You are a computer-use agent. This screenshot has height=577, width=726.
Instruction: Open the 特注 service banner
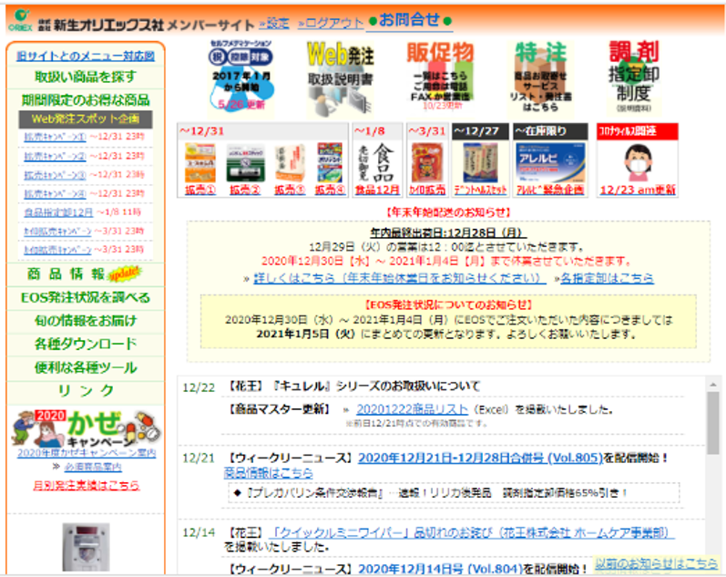tap(540, 77)
